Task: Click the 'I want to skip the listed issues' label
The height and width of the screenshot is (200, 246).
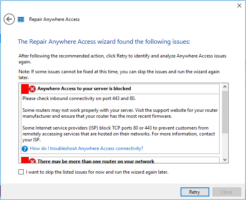Action: tap(97, 172)
